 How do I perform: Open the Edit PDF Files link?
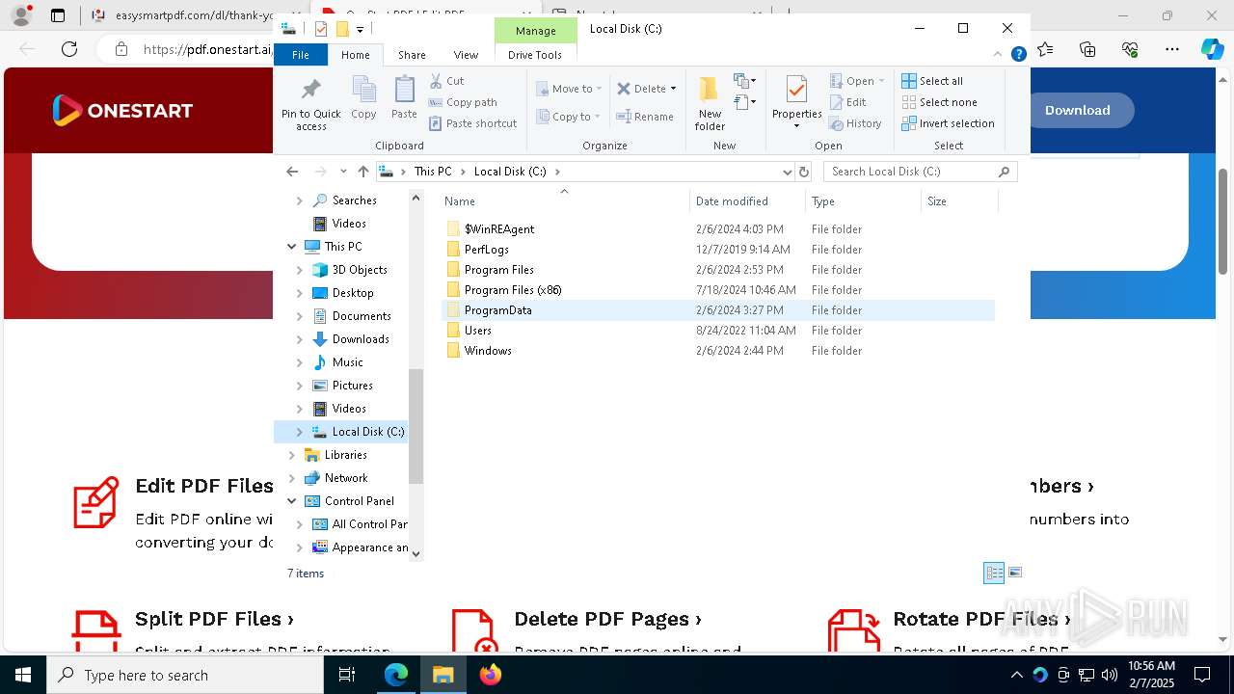pos(204,486)
